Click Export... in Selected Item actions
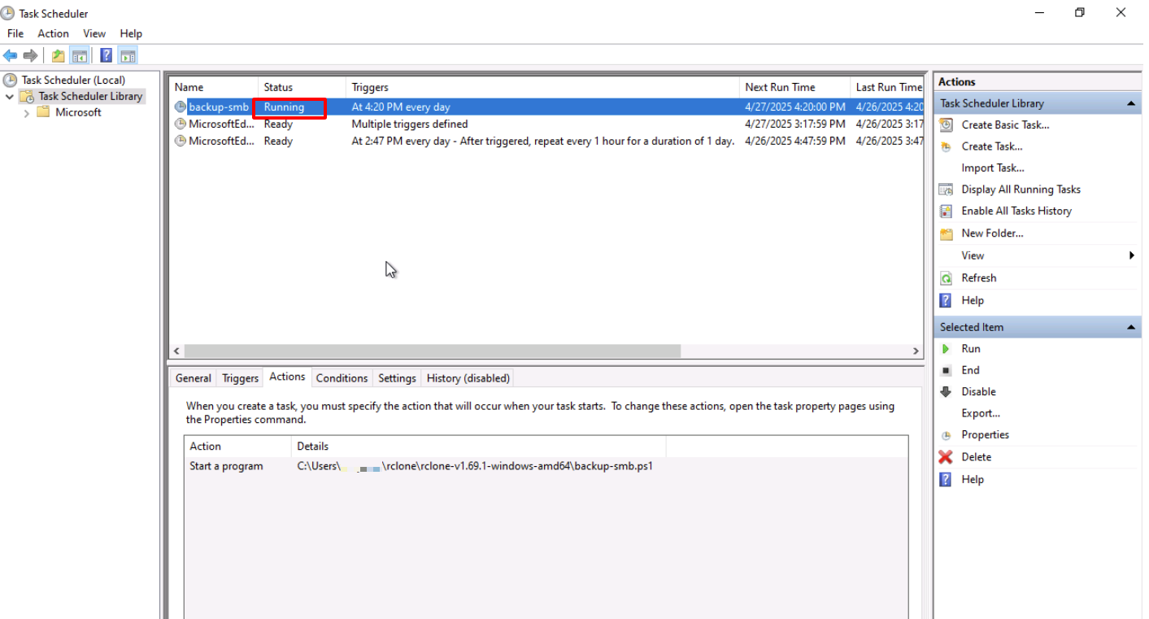This screenshot has height=619, width=1149. pyautogui.click(x=980, y=413)
